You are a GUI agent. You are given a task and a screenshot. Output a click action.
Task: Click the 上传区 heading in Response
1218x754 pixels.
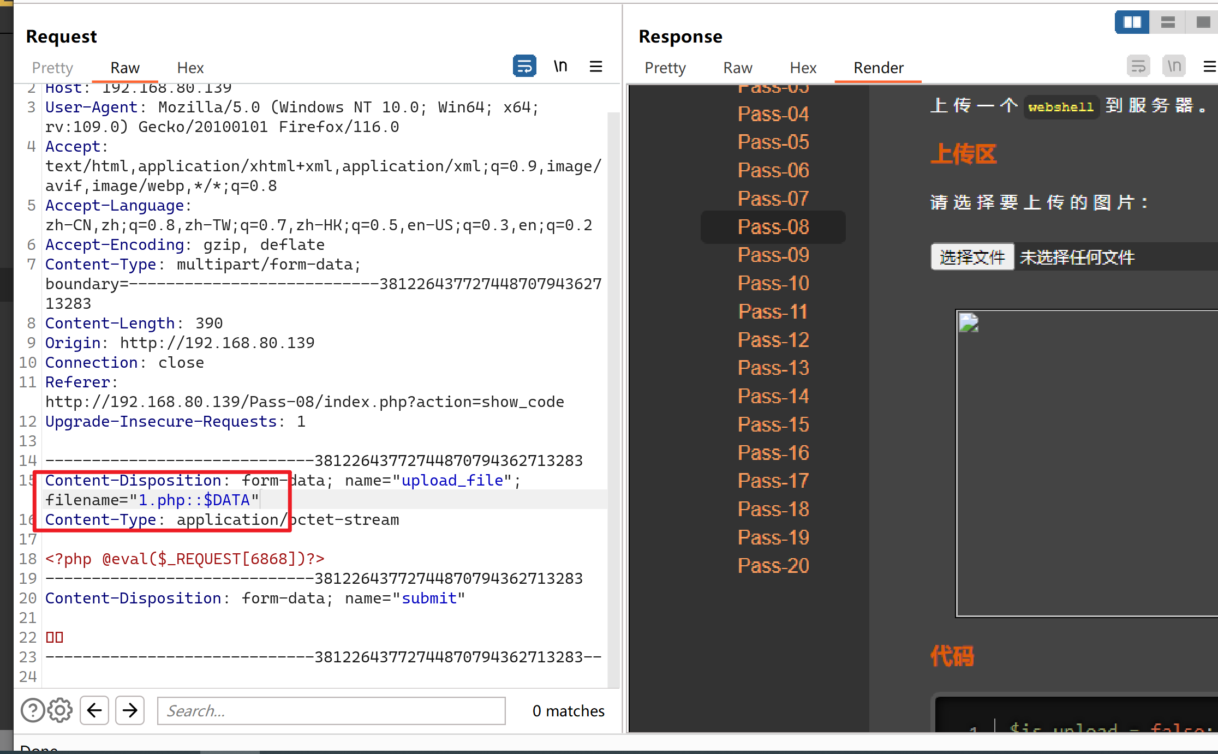(x=964, y=154)
